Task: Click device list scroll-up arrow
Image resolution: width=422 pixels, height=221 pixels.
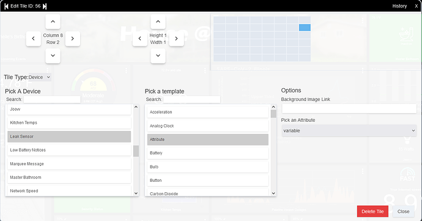Action: point(136,107)
